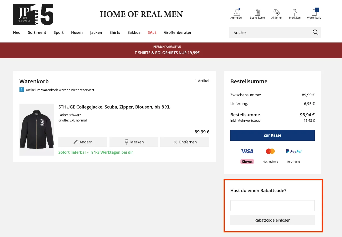342x237 pixels.
Task: Focus the Rabattcode input field
Action: point(272,206)
